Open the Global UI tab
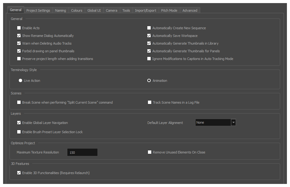This screenshot has height=187, width=290. tap(94, 10)
